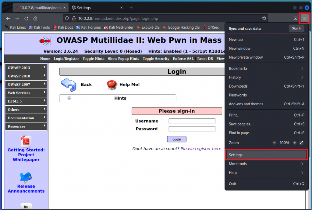312x210 pixels.
Task: Click Enforce SSL in top navigation
Action: pos(183,59)
